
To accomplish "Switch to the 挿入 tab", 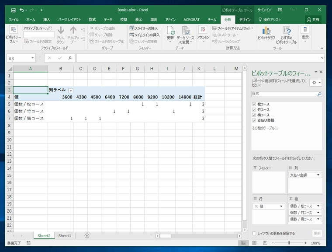I will click(x=47, y=20).
